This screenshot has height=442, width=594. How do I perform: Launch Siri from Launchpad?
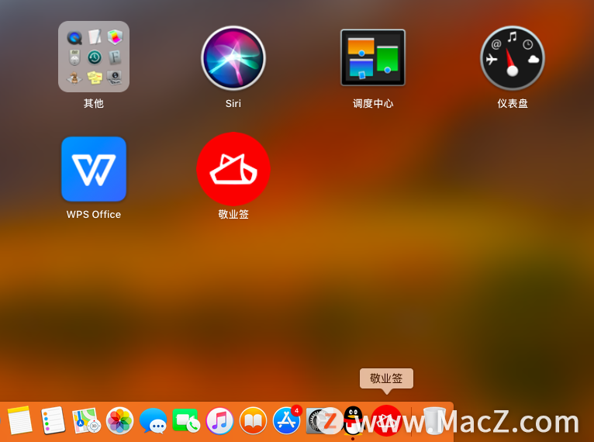[x=233, y=57]
